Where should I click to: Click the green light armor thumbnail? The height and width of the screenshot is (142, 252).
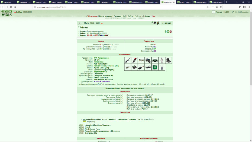155,60
